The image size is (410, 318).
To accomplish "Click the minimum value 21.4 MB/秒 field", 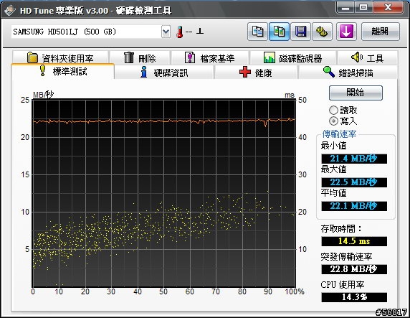I will 354,159.
